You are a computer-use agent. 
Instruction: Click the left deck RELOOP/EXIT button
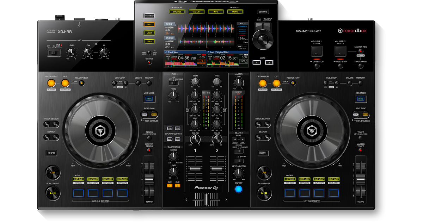tap(82, 83)
